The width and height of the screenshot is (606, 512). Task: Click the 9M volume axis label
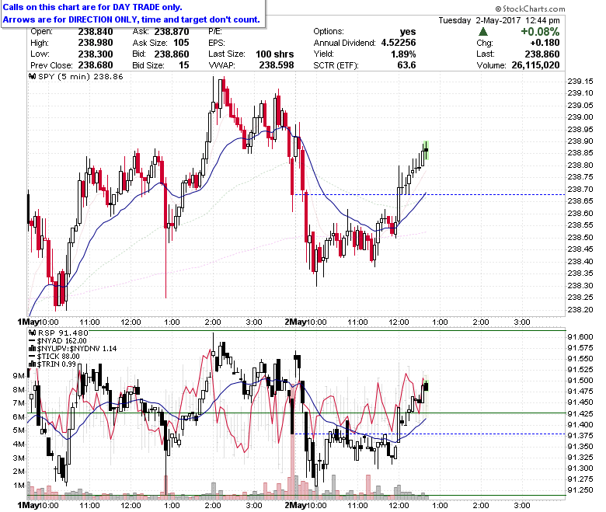pos(19,375)
